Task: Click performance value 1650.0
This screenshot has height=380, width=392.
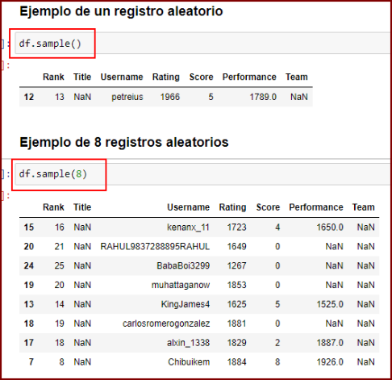Action: click(330, 228)
